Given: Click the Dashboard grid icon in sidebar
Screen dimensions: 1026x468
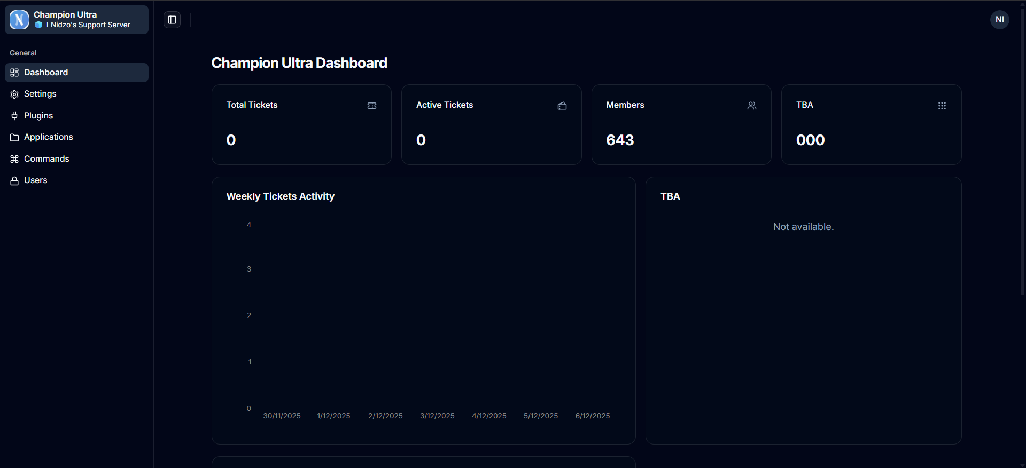Looking at the screenshot, I should (x=14, y=73).
